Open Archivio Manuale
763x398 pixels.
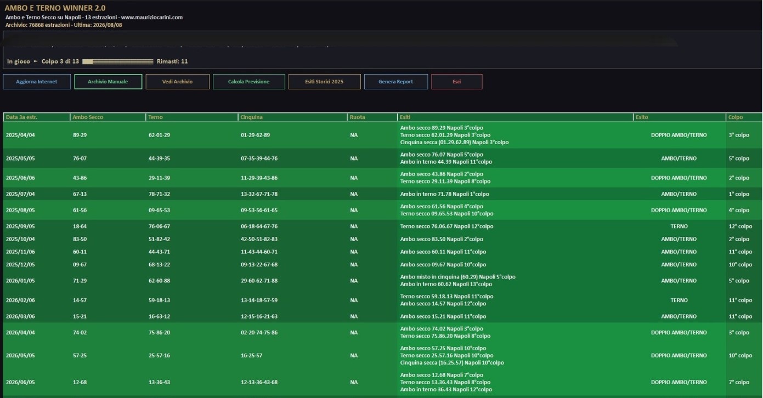[108, 82]
